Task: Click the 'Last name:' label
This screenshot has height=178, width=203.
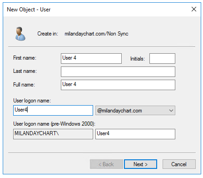Action: (x=25, y=71)
